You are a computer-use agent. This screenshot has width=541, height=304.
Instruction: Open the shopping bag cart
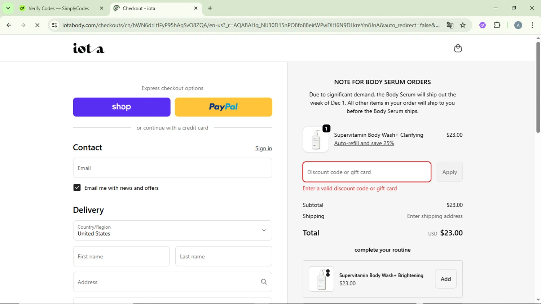pyautogui.click(x=458, y=48)
